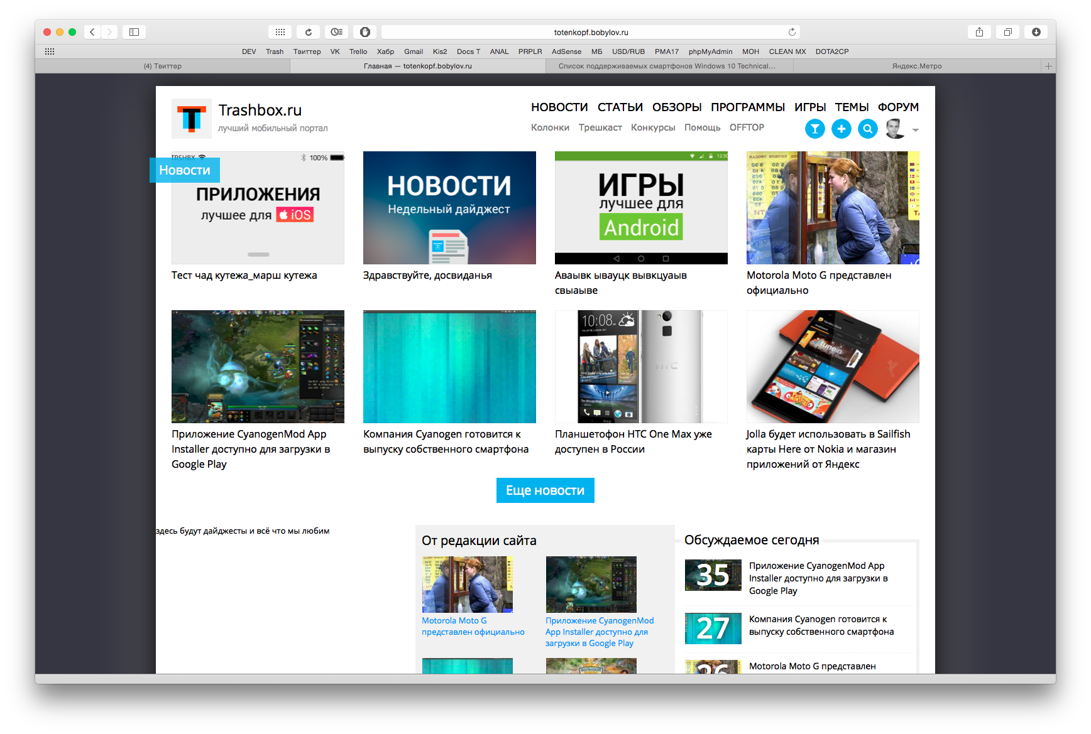Switch to the Windows 10 Technical smartphones tab
Viewport: 1091px width, 734px height.
pos(669,66)
